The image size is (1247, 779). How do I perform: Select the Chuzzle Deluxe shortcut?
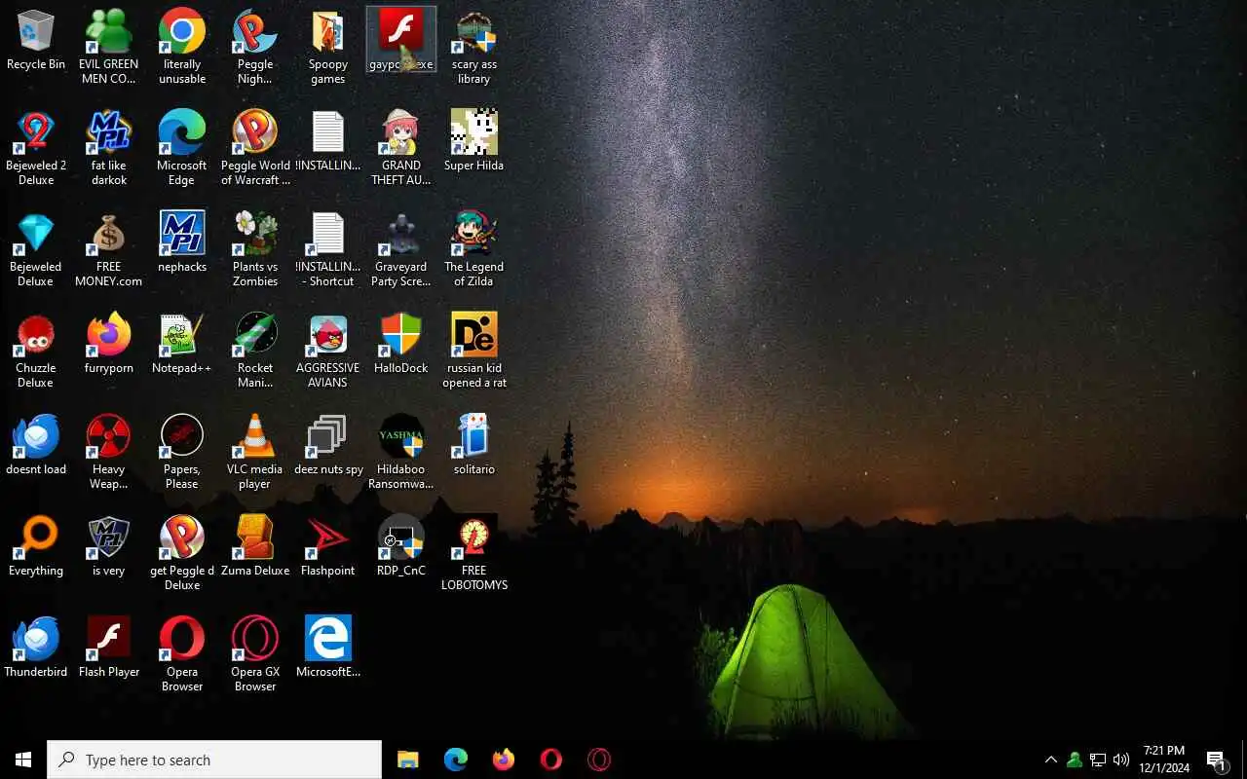[36, 351]
